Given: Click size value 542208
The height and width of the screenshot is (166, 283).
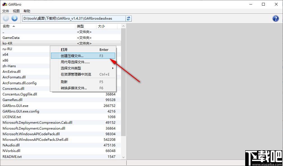Looking at the screenshot, I should pyautogui.click(x=110, y=139).
